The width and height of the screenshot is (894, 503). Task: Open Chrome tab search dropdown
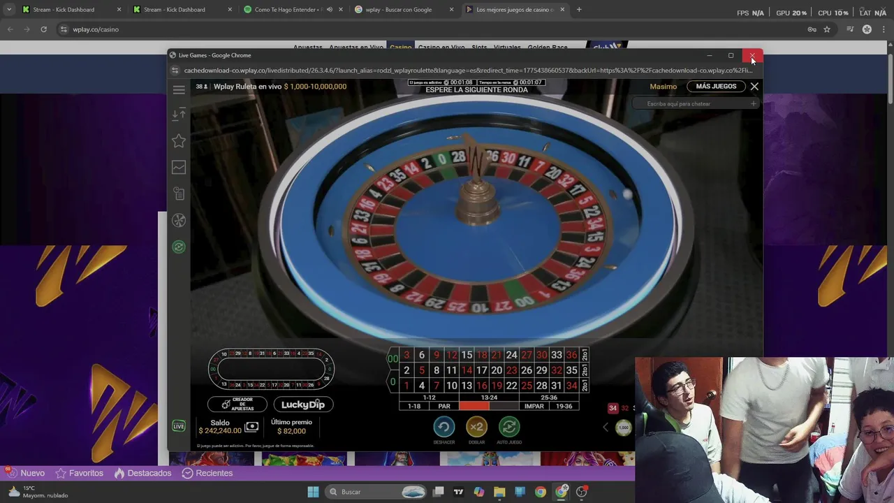point(9,10)
